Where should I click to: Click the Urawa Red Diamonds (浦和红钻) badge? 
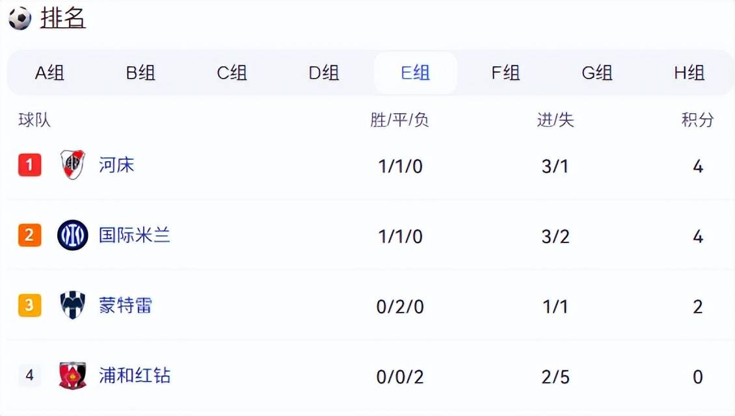73,376
